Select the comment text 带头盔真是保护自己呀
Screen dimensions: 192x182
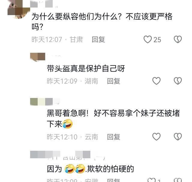(x=86, y=68)
